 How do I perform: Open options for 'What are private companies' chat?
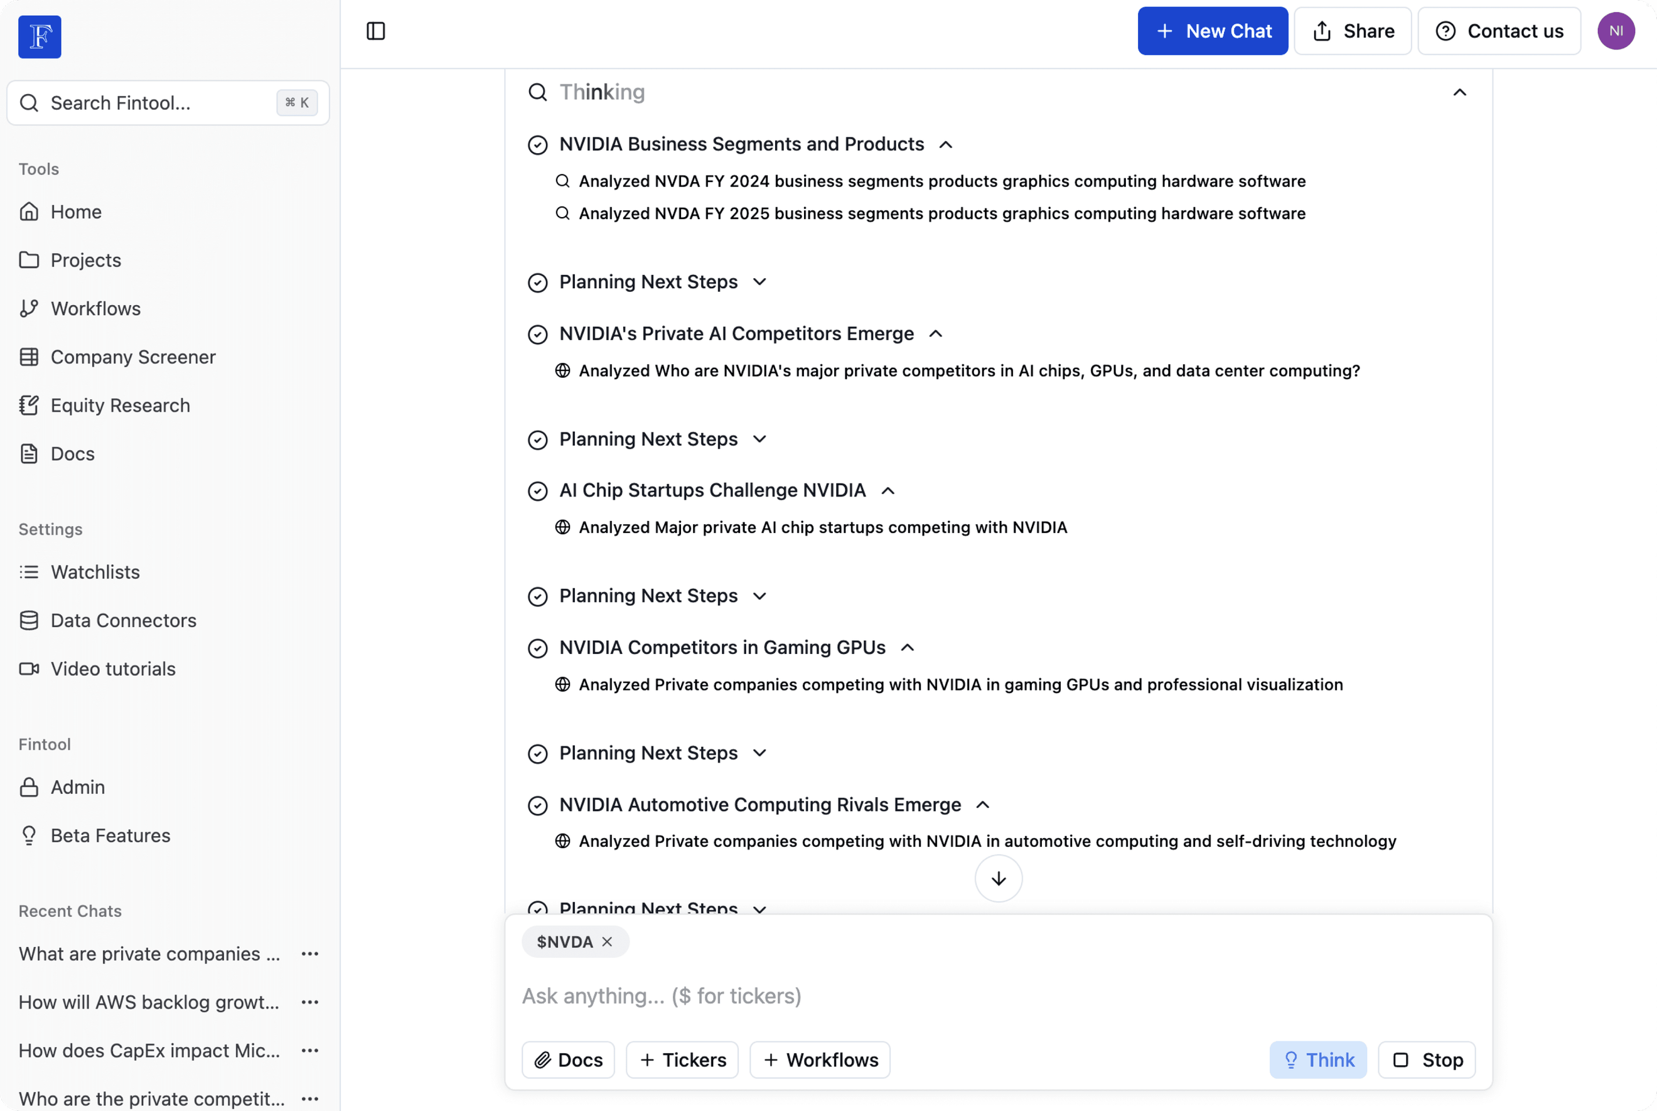pos(310,953)
